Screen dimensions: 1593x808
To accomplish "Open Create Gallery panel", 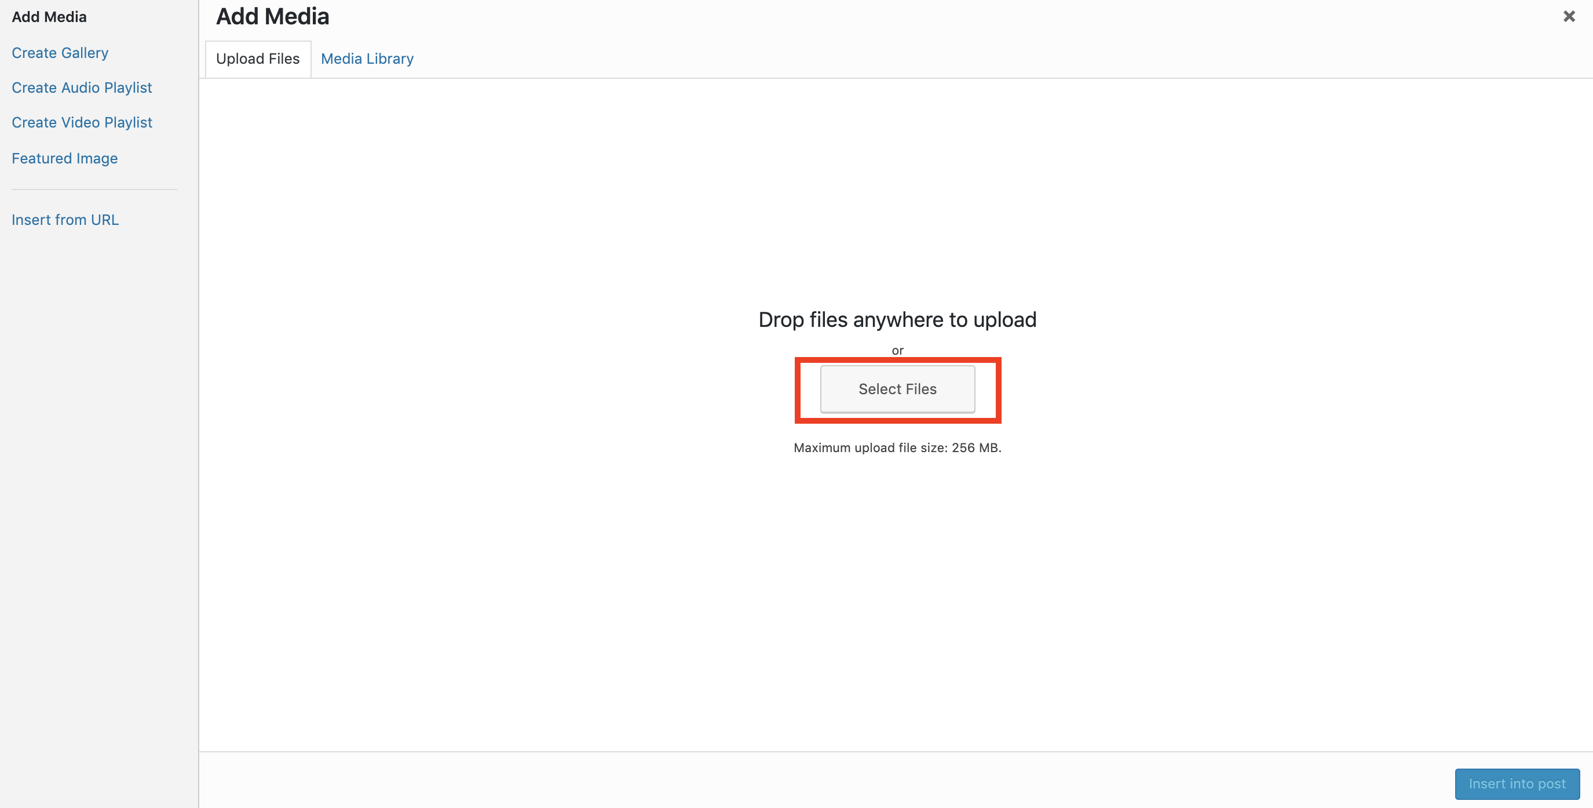I will click(60, 52).
